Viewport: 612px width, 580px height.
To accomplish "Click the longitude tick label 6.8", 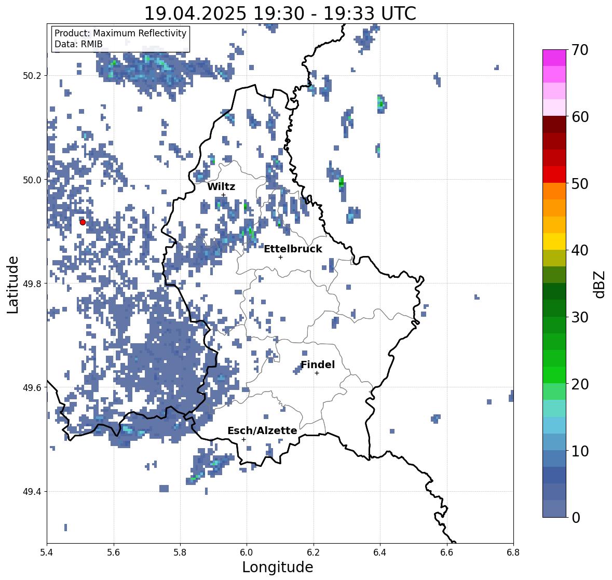I will click(x=513, y=552).
